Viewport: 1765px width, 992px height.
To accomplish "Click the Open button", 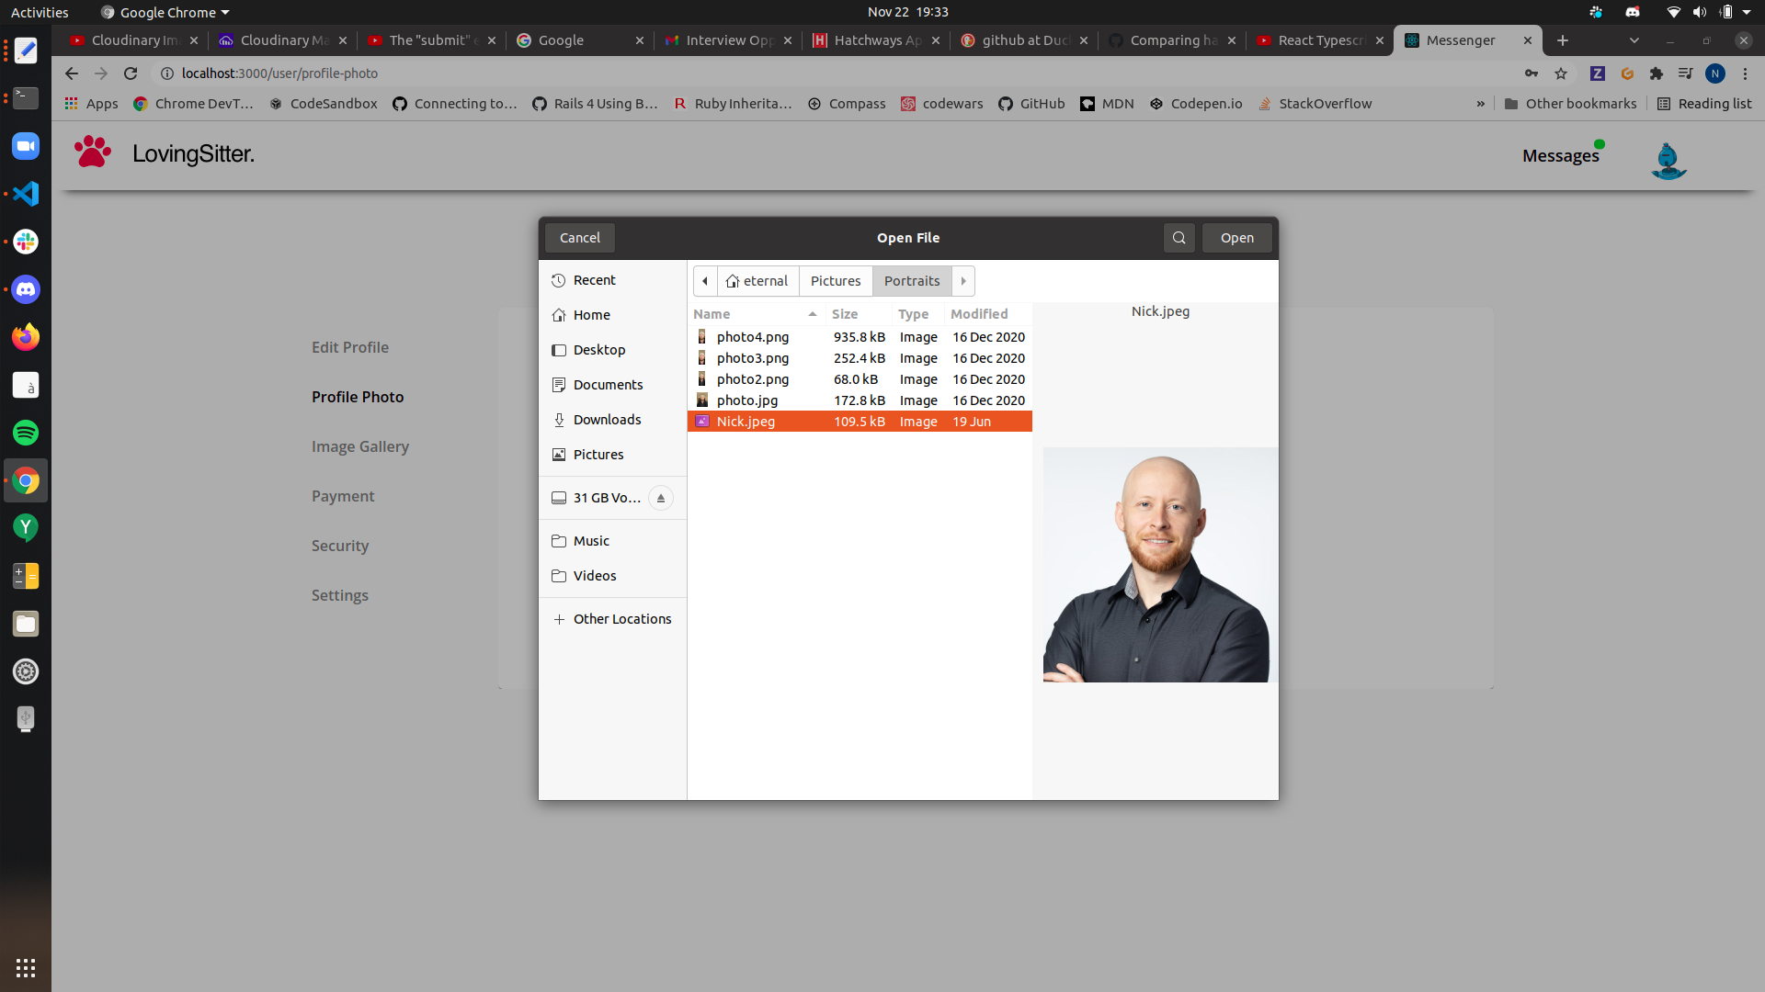I will 1236,238.
